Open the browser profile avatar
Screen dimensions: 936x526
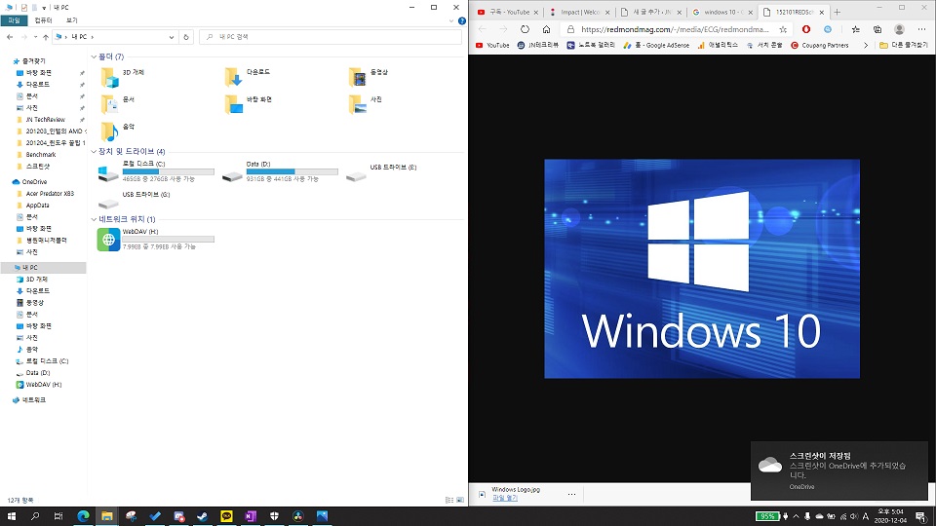(x=899, y=29)
